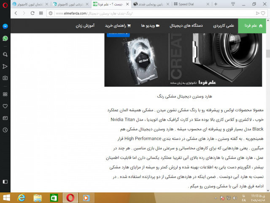This screenshot has height=203, width=270.
Task: Close the active علم فردا tab
Action: (x=127, y=4)
